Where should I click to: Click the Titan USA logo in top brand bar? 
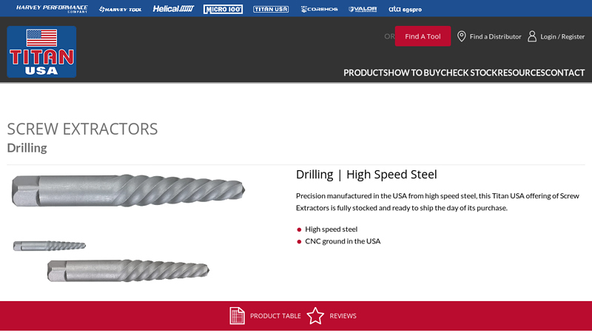pos(271,9)
